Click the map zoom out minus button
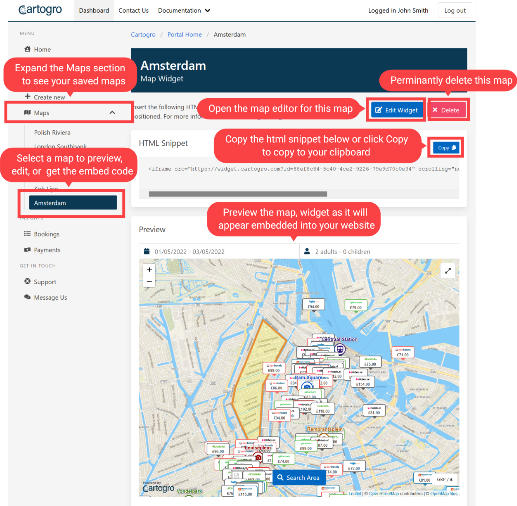 [x=149, y=281]
